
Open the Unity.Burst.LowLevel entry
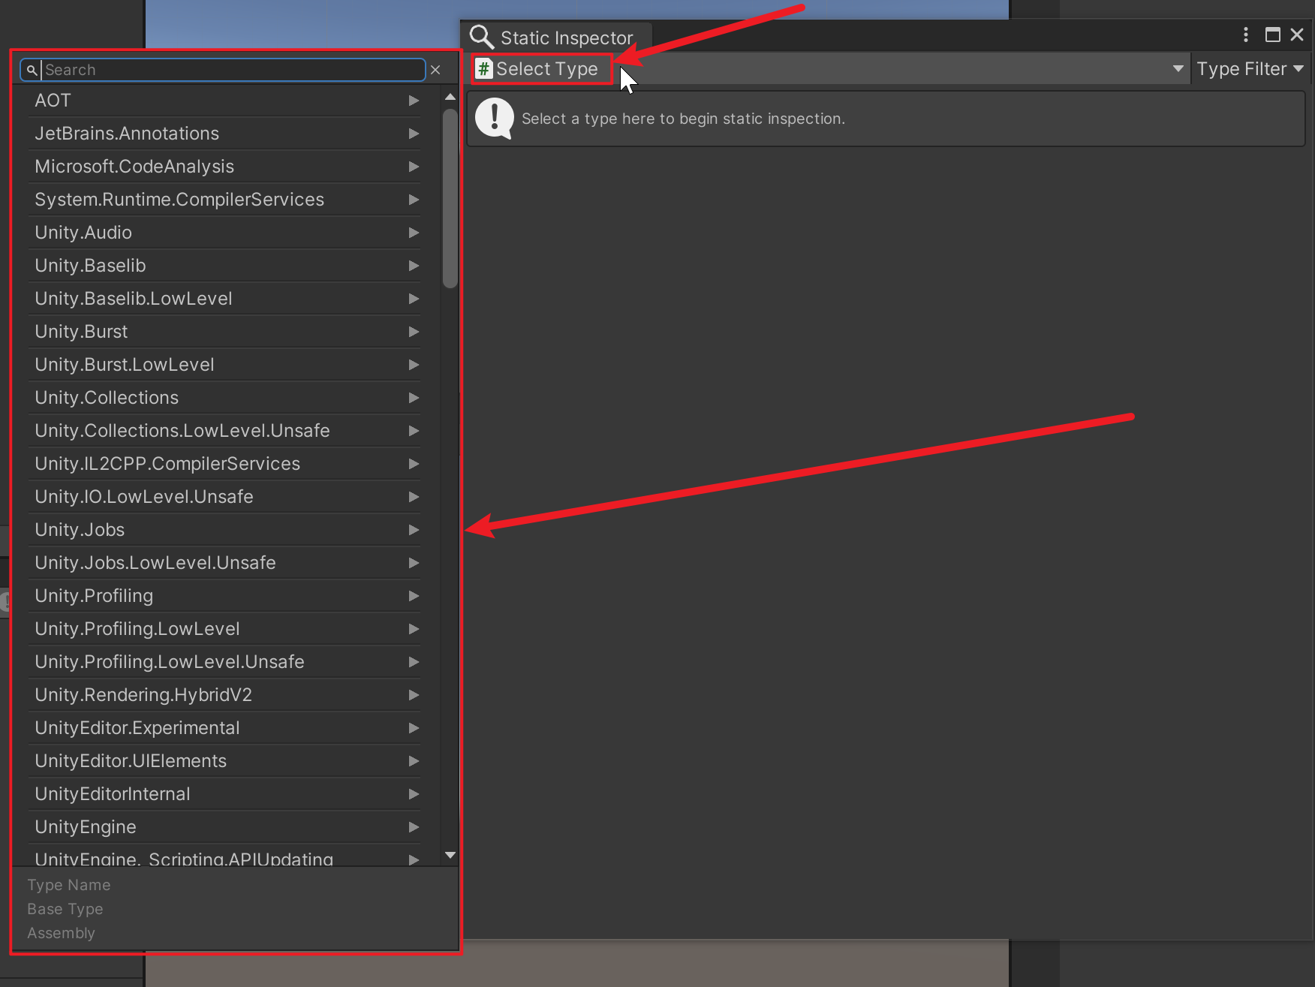click(224, 365)
